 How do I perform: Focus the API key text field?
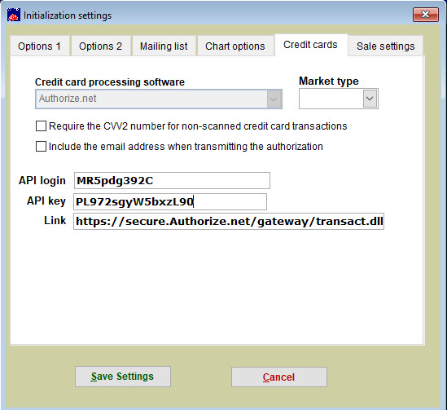170,201
